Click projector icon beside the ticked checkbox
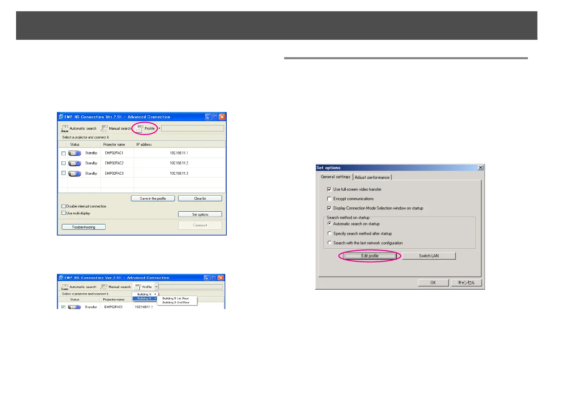This screenshot has width=563, height=398. tap(75, 307)
